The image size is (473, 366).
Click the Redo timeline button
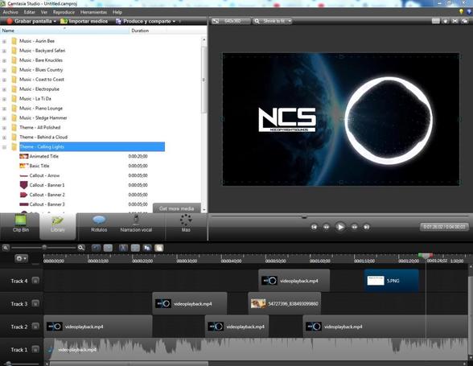[x=108, y=248]
